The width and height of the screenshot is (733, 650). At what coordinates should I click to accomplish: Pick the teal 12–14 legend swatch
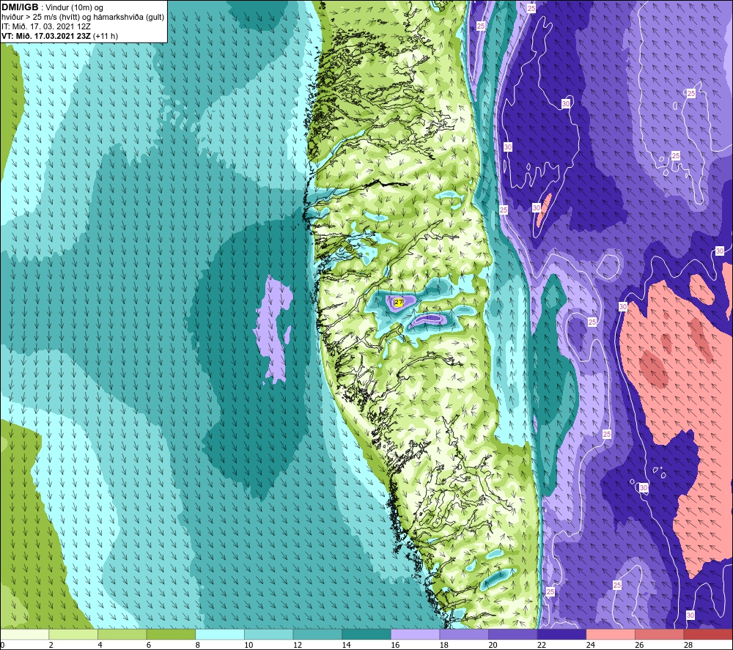click(x=317, y=634)
